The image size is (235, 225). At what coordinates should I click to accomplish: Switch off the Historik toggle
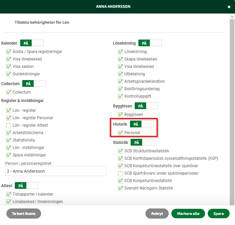[x=142, y=124]
